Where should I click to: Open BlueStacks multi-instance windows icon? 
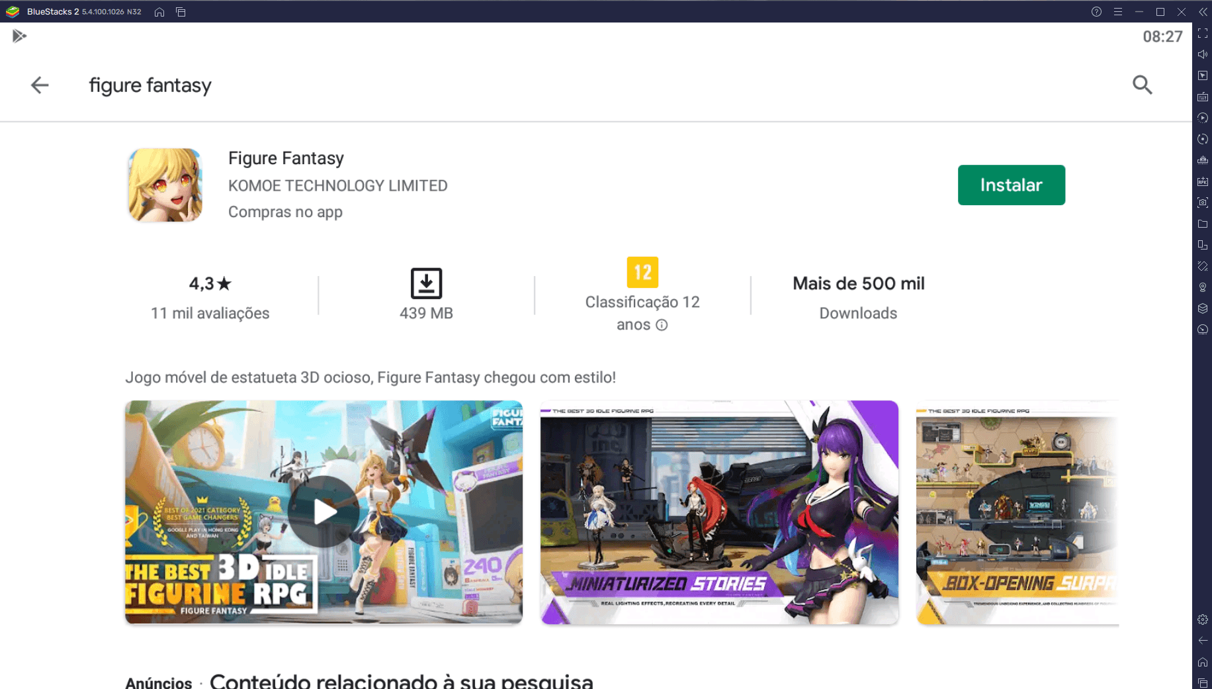pyautogui.click(x=181, y=12)
